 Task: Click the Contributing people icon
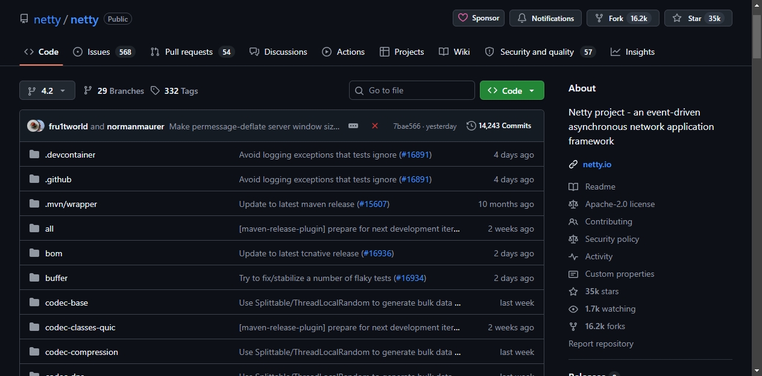pyautogui.click(x=573, y=221)
